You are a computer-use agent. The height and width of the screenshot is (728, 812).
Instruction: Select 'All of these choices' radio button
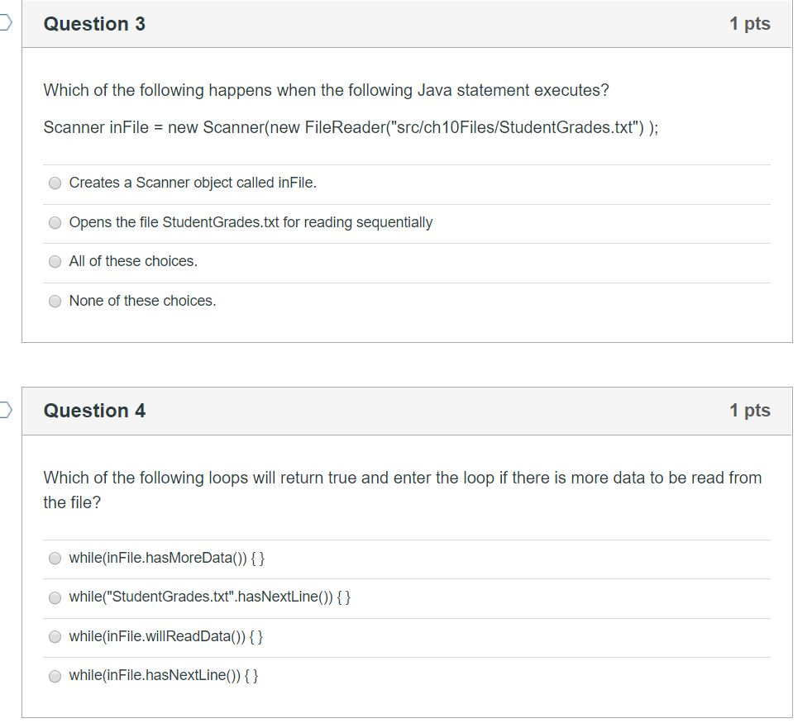(x=55, y=262)
